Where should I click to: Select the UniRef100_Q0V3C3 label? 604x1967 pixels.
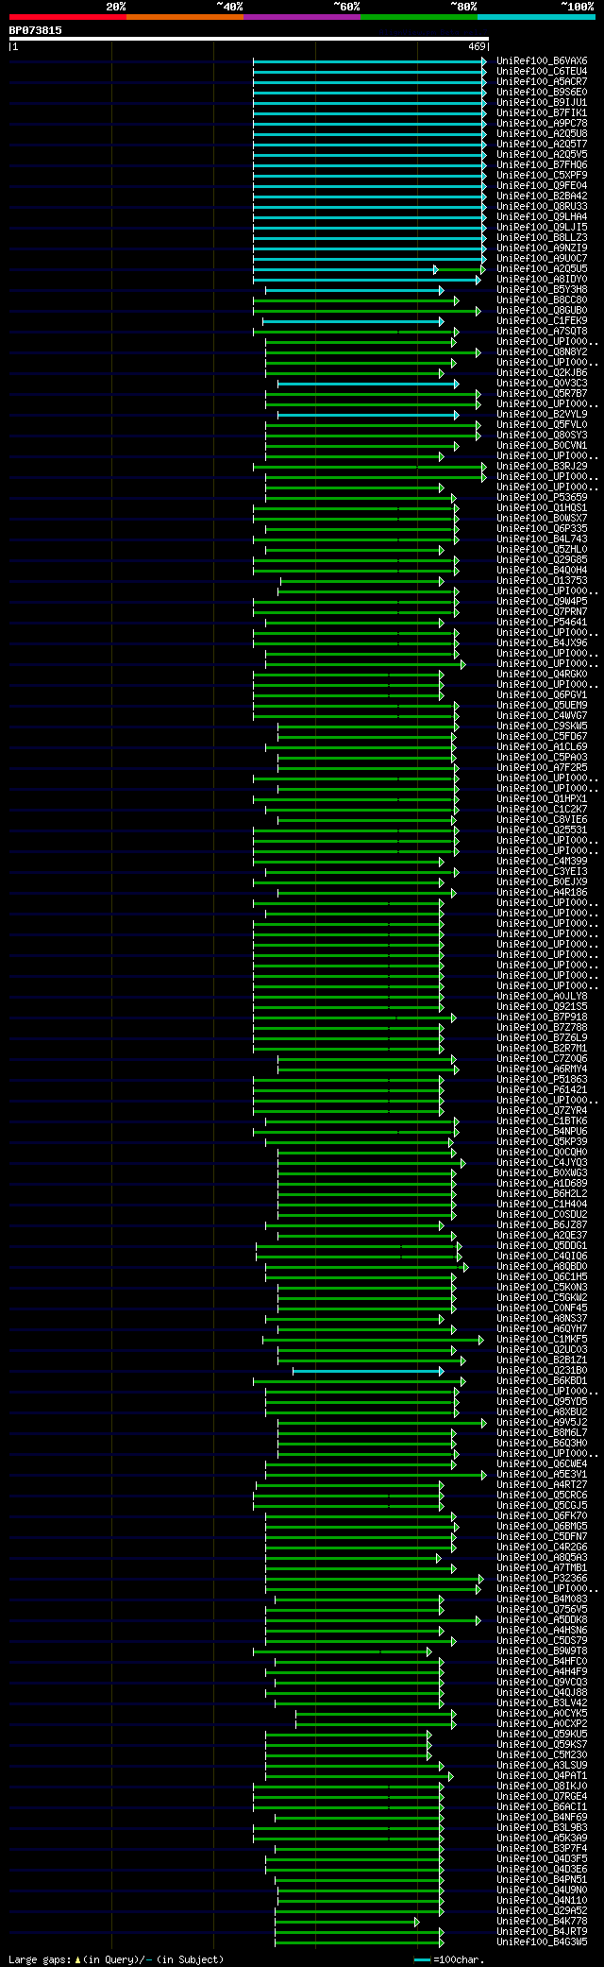(542, 384)
